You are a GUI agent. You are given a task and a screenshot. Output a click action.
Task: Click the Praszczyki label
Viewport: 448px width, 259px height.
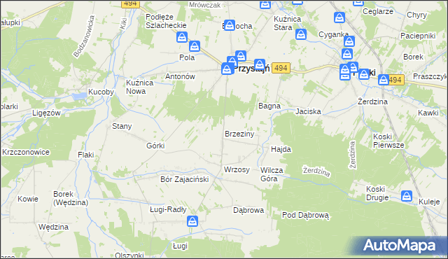(x=430, y=76)
